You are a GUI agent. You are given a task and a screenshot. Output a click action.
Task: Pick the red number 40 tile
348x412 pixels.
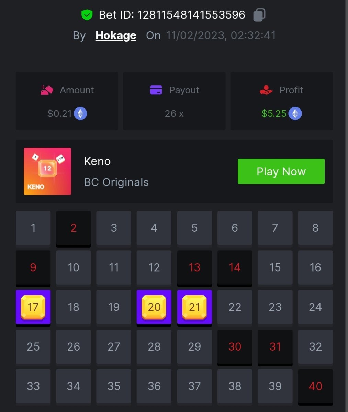pyautogui.click(x=315, y=387)
